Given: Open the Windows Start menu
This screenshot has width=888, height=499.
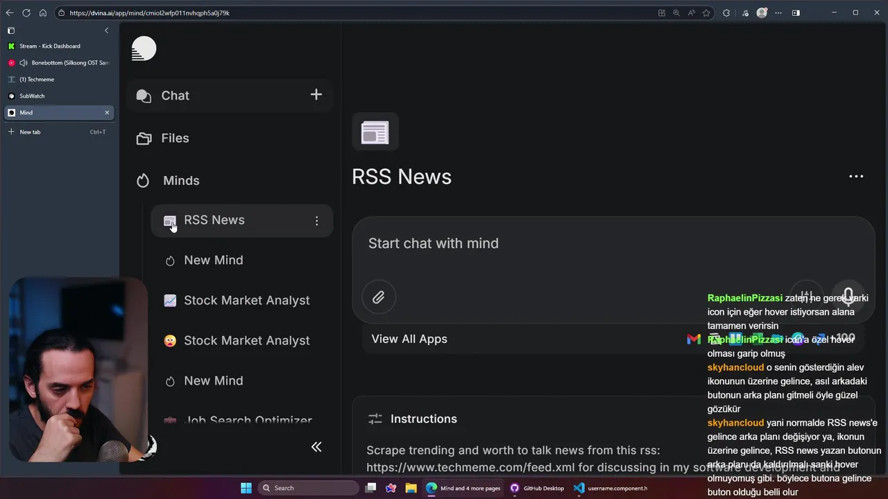Looking at the screenshot, I should 246,488.
